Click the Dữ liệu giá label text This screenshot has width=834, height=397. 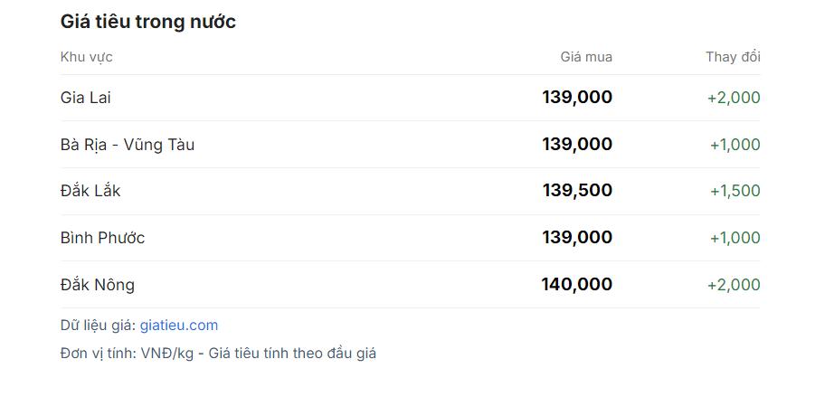click(98, 326)
